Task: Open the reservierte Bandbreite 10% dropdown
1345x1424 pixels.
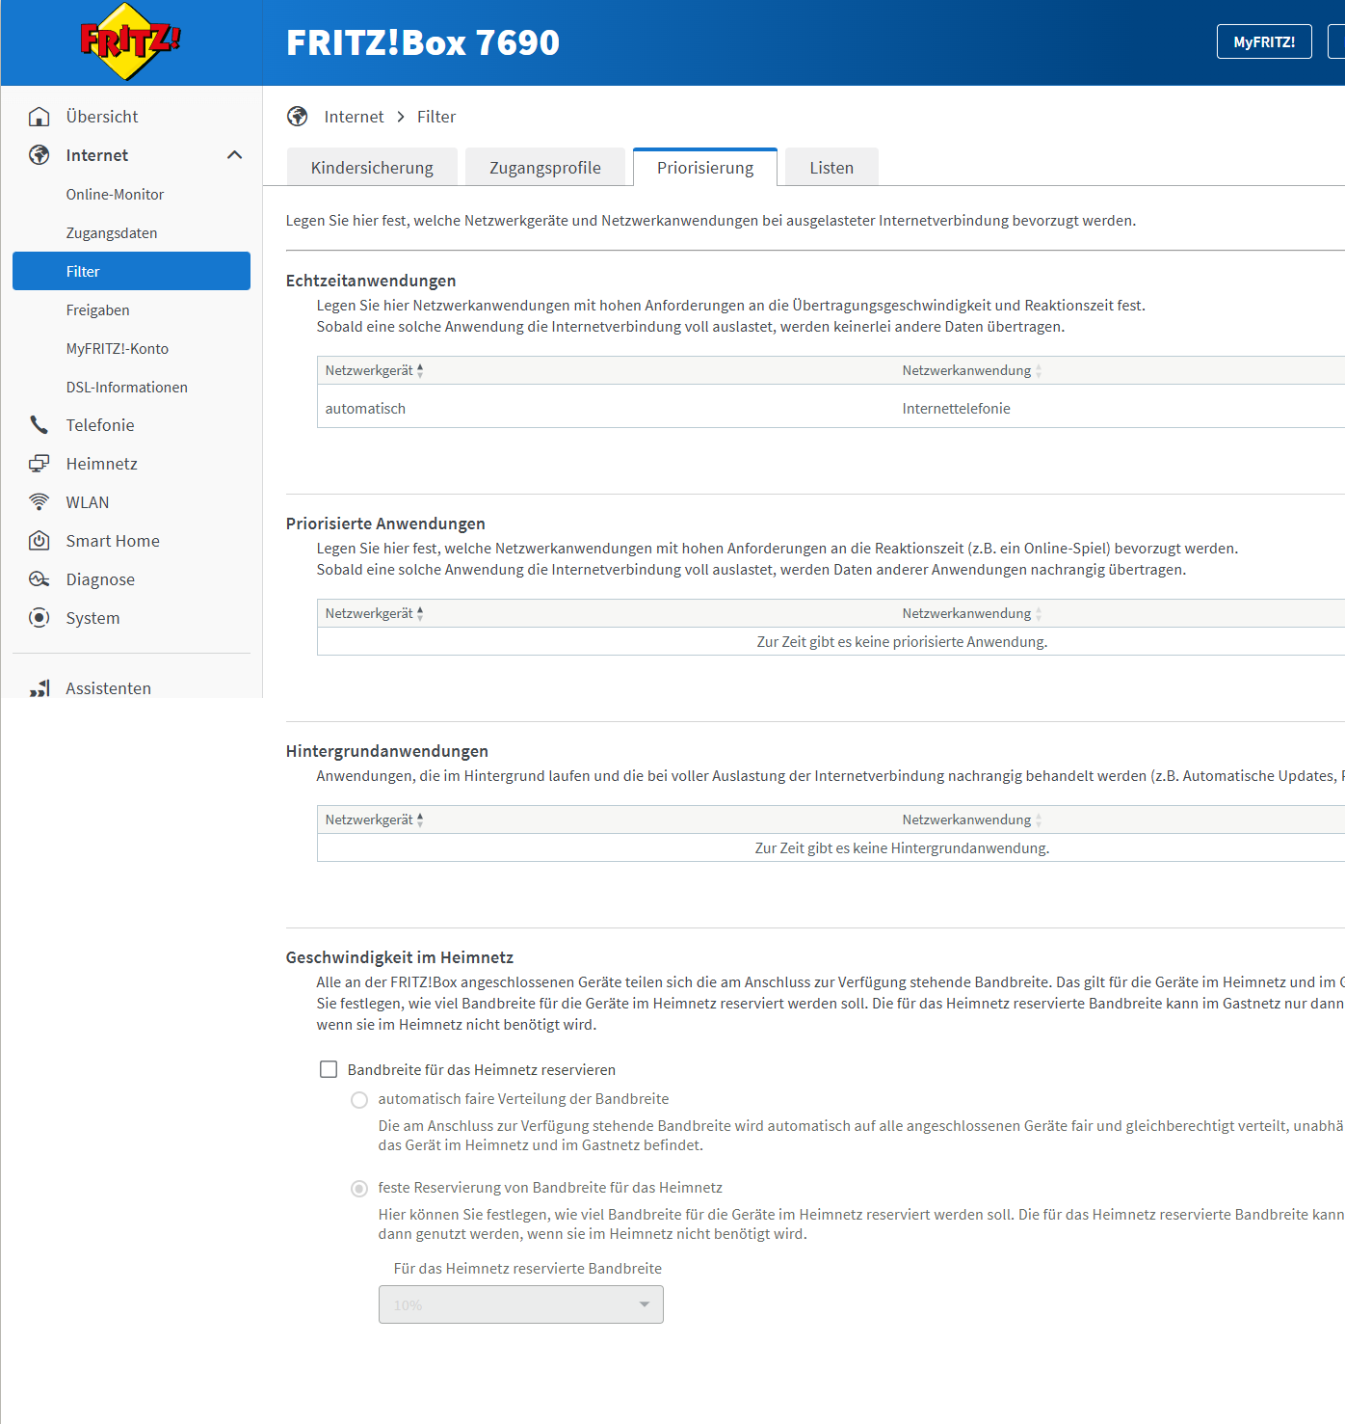Action: (x=521, y=1304)
